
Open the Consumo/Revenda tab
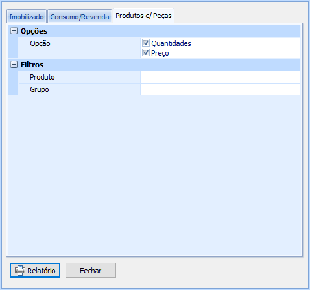80,16
